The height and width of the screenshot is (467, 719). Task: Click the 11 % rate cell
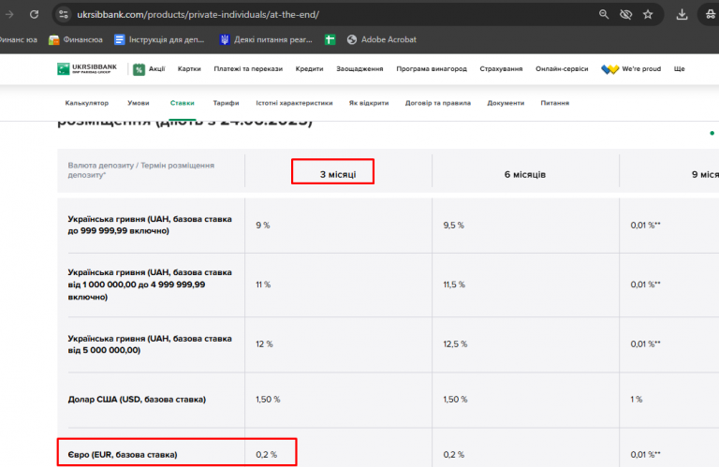263,285
